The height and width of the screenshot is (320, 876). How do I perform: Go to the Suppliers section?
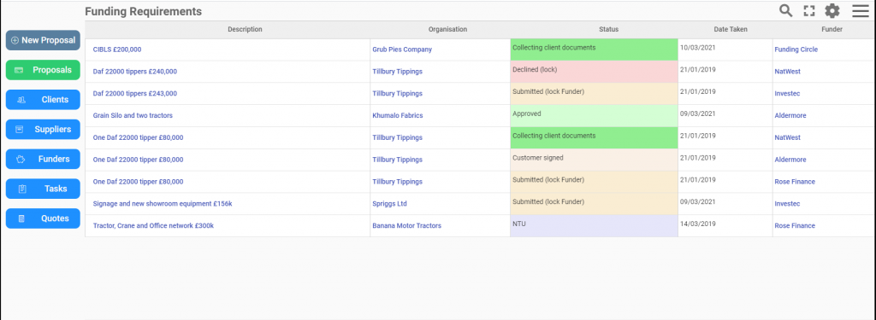click(43, 130)
